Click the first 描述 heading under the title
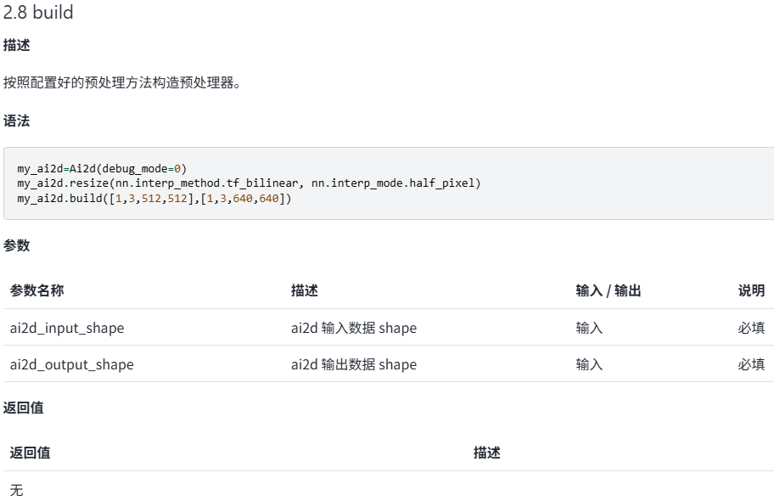The height and width of the screenshot is (501, 774). pyautogui.click(x=16, y=45)
